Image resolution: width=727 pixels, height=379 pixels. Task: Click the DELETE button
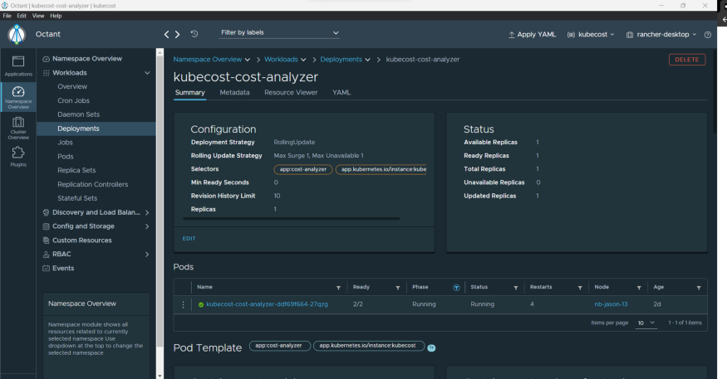tap(686, 60)
